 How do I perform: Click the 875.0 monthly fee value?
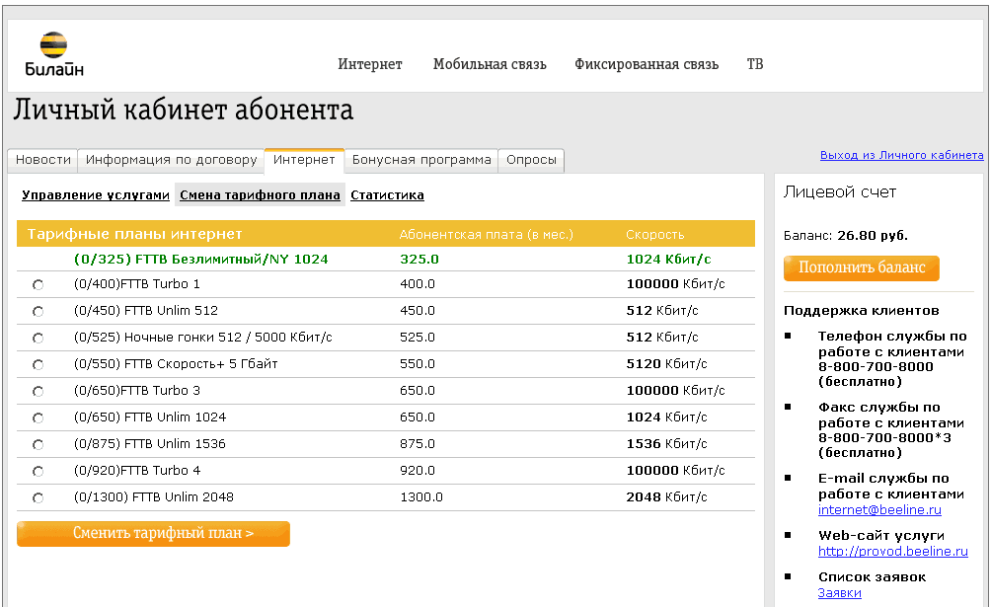coord(418,443)
